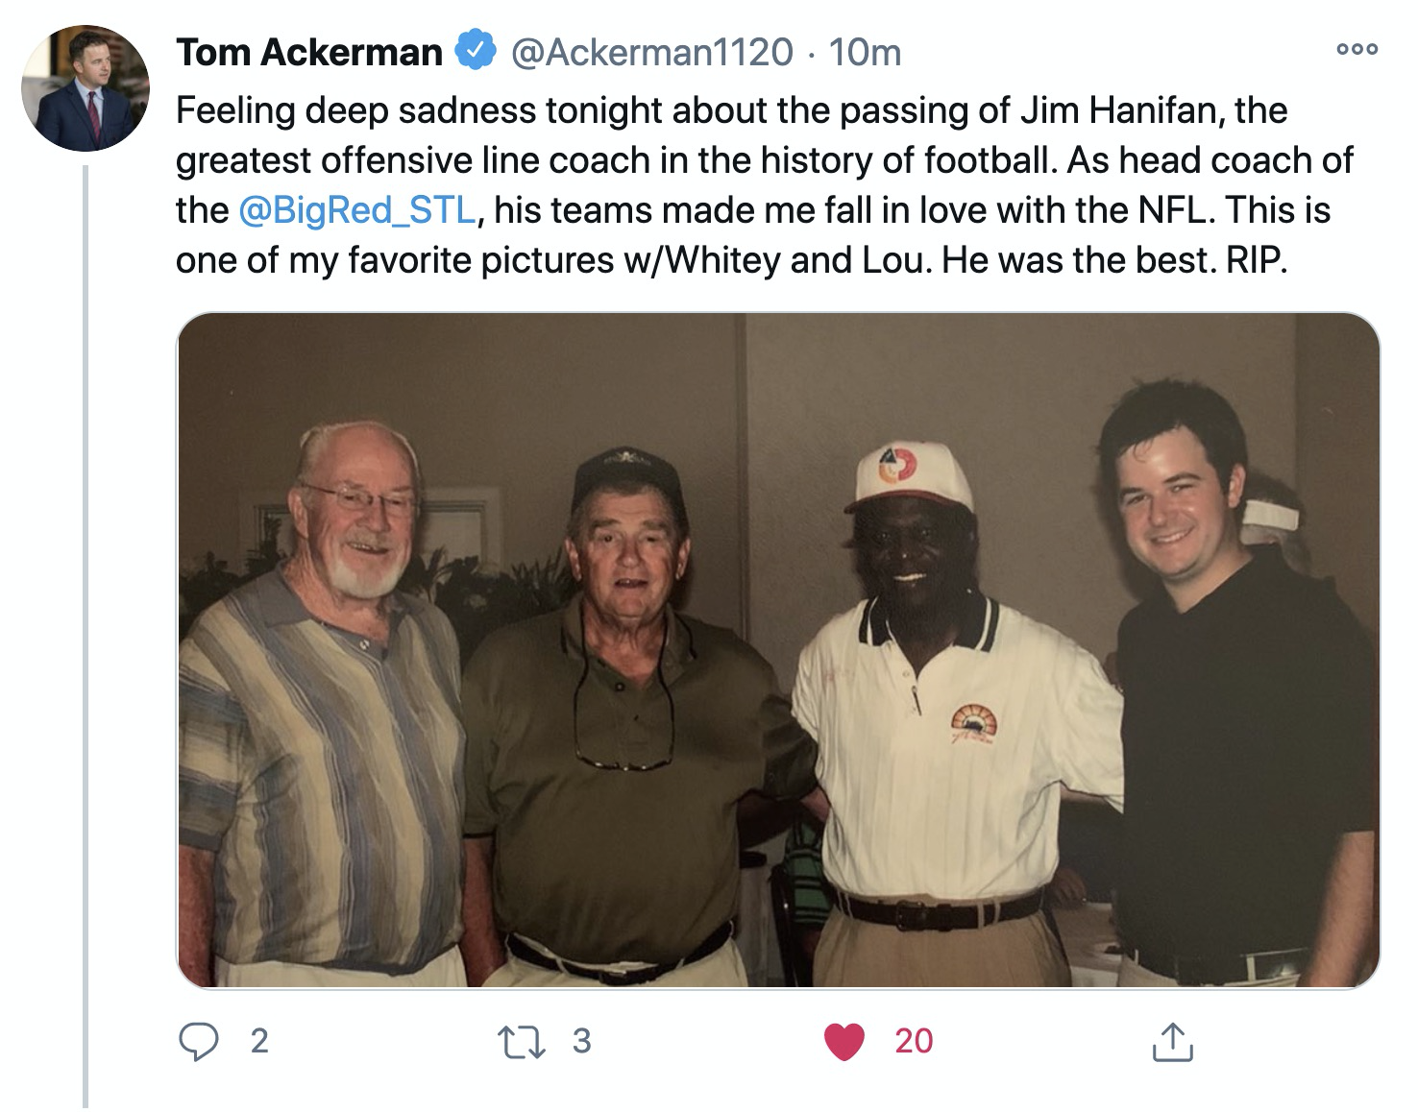Open the share tweet icon
Screen dimensions: 1418x1112
pyautogui.click(x=1172, y=1042)
